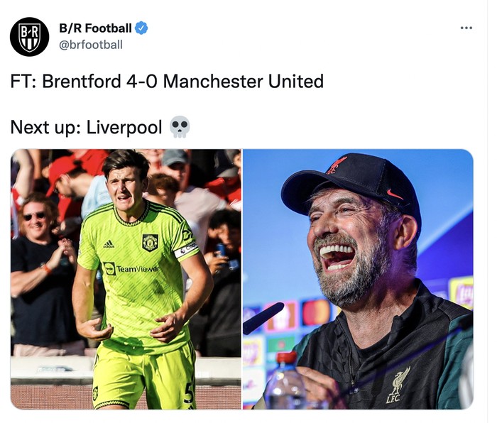Image resolution: width=497 pixels, height=423 pixels.
Task: Open the tweet's more options ellipsis
Action: [x=466, y=28]
